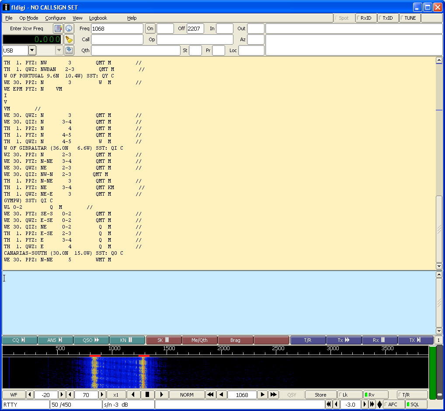
Task: Click the Store button
Action: tap(321, 394)
